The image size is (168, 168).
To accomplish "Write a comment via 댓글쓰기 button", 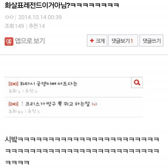I will (x=152, y=41).
